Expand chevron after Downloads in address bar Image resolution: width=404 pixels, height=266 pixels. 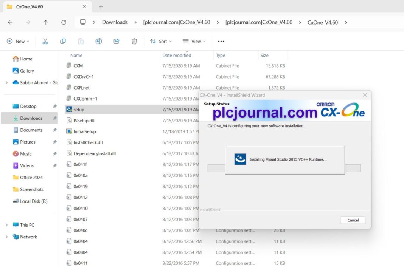pyautogui.click(x=135, y=22)
